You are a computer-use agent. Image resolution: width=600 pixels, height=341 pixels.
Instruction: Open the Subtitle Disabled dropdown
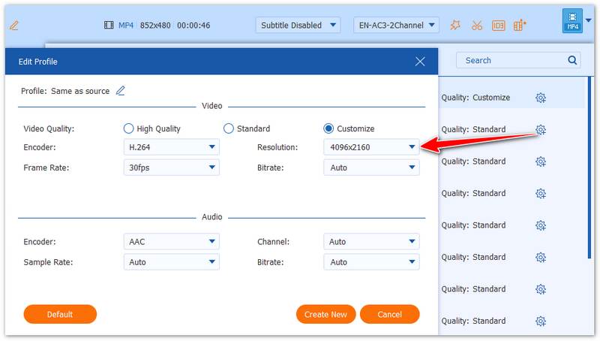(298, 26)
